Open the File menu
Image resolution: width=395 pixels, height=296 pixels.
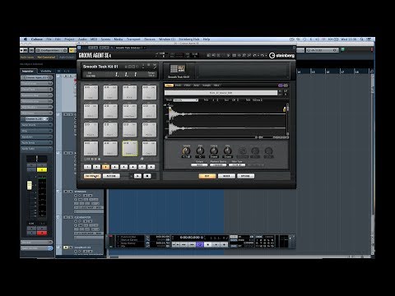click(x=49, y=39)
